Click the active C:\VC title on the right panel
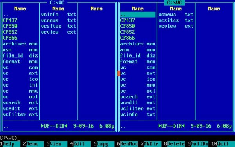 click(x=174, y=3)
